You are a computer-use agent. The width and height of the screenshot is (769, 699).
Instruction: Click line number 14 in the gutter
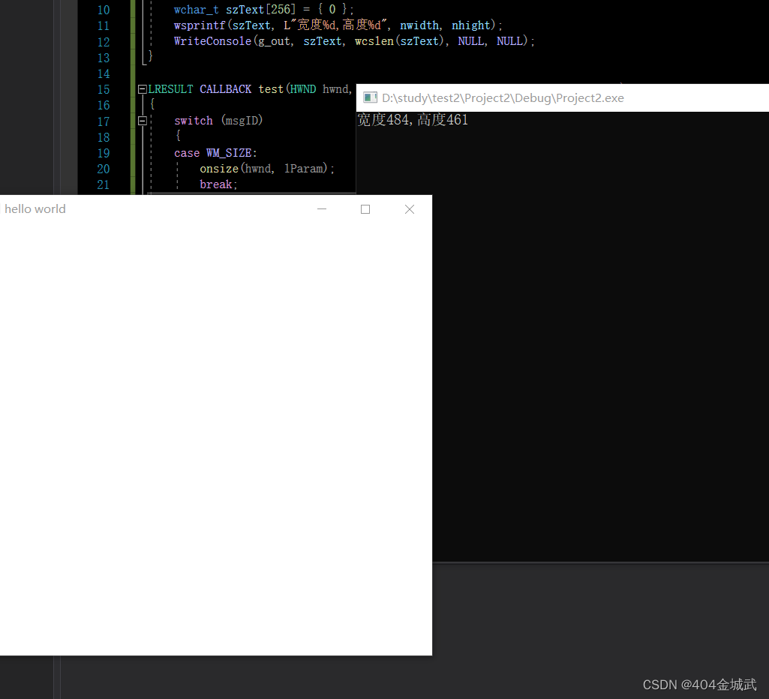point(104,73)
